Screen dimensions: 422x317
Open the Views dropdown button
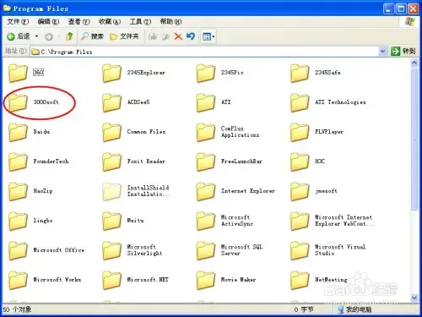[x=208, y=36]
